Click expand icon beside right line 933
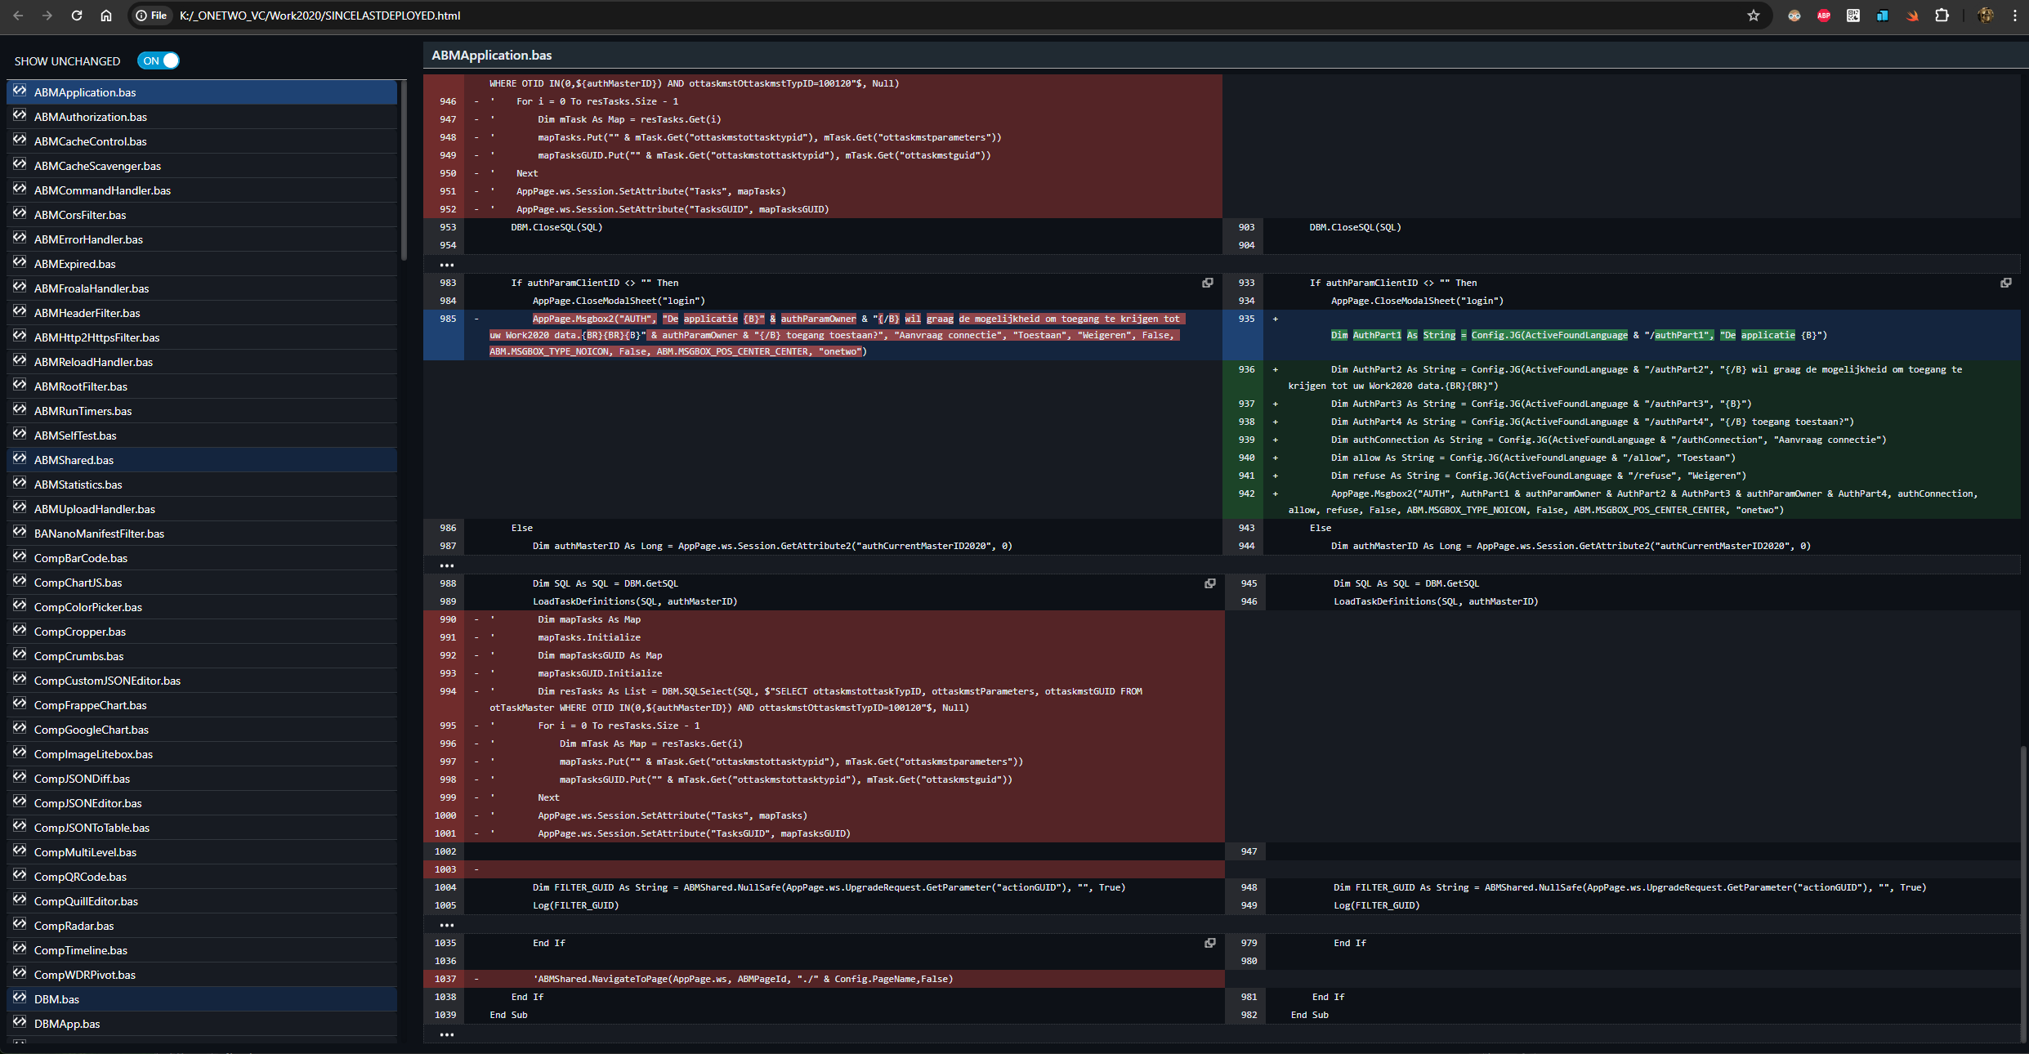Viewport: 2029px width, 1054px height. click(2005, 283)
